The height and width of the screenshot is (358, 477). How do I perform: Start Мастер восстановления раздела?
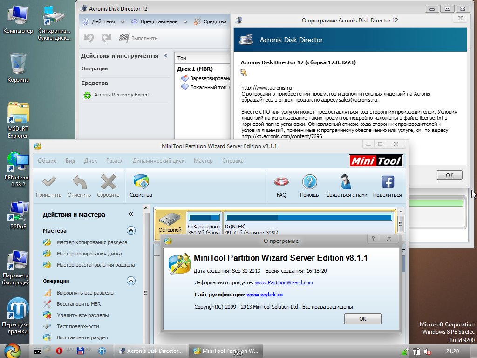pos(89,265)
